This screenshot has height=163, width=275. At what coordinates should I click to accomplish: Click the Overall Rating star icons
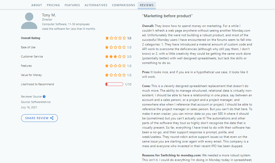(116, 38)
